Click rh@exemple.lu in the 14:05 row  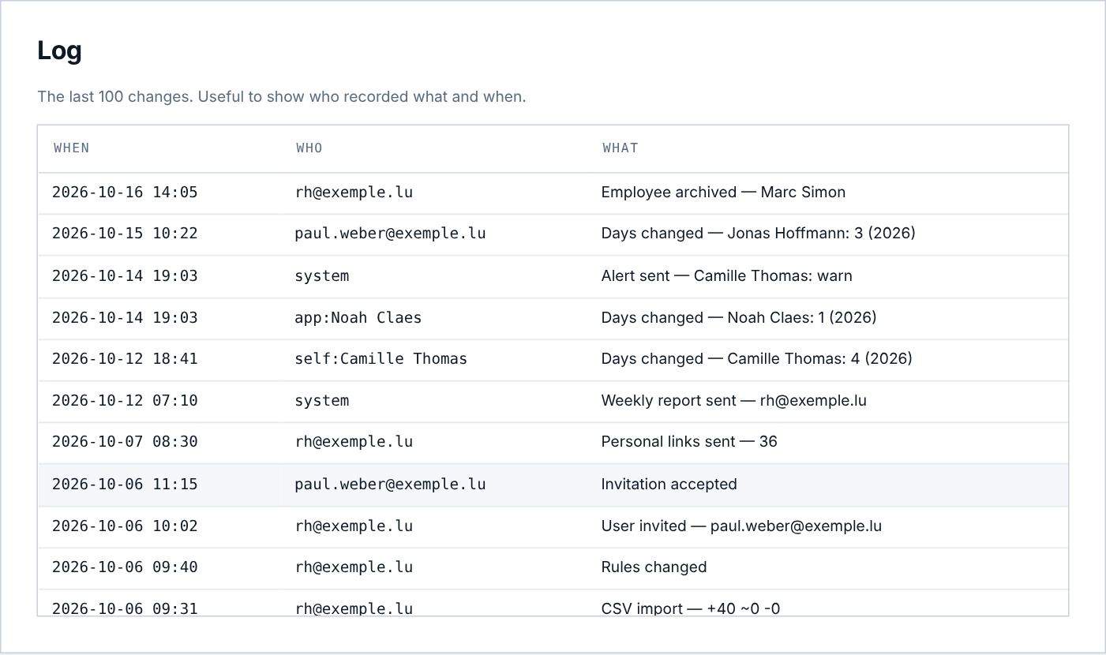coord(354,193)
